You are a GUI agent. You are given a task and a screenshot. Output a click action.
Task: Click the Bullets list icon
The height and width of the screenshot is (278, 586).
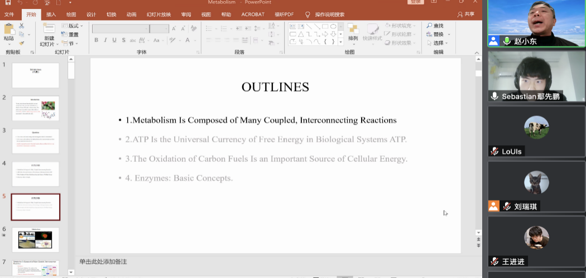209,28
